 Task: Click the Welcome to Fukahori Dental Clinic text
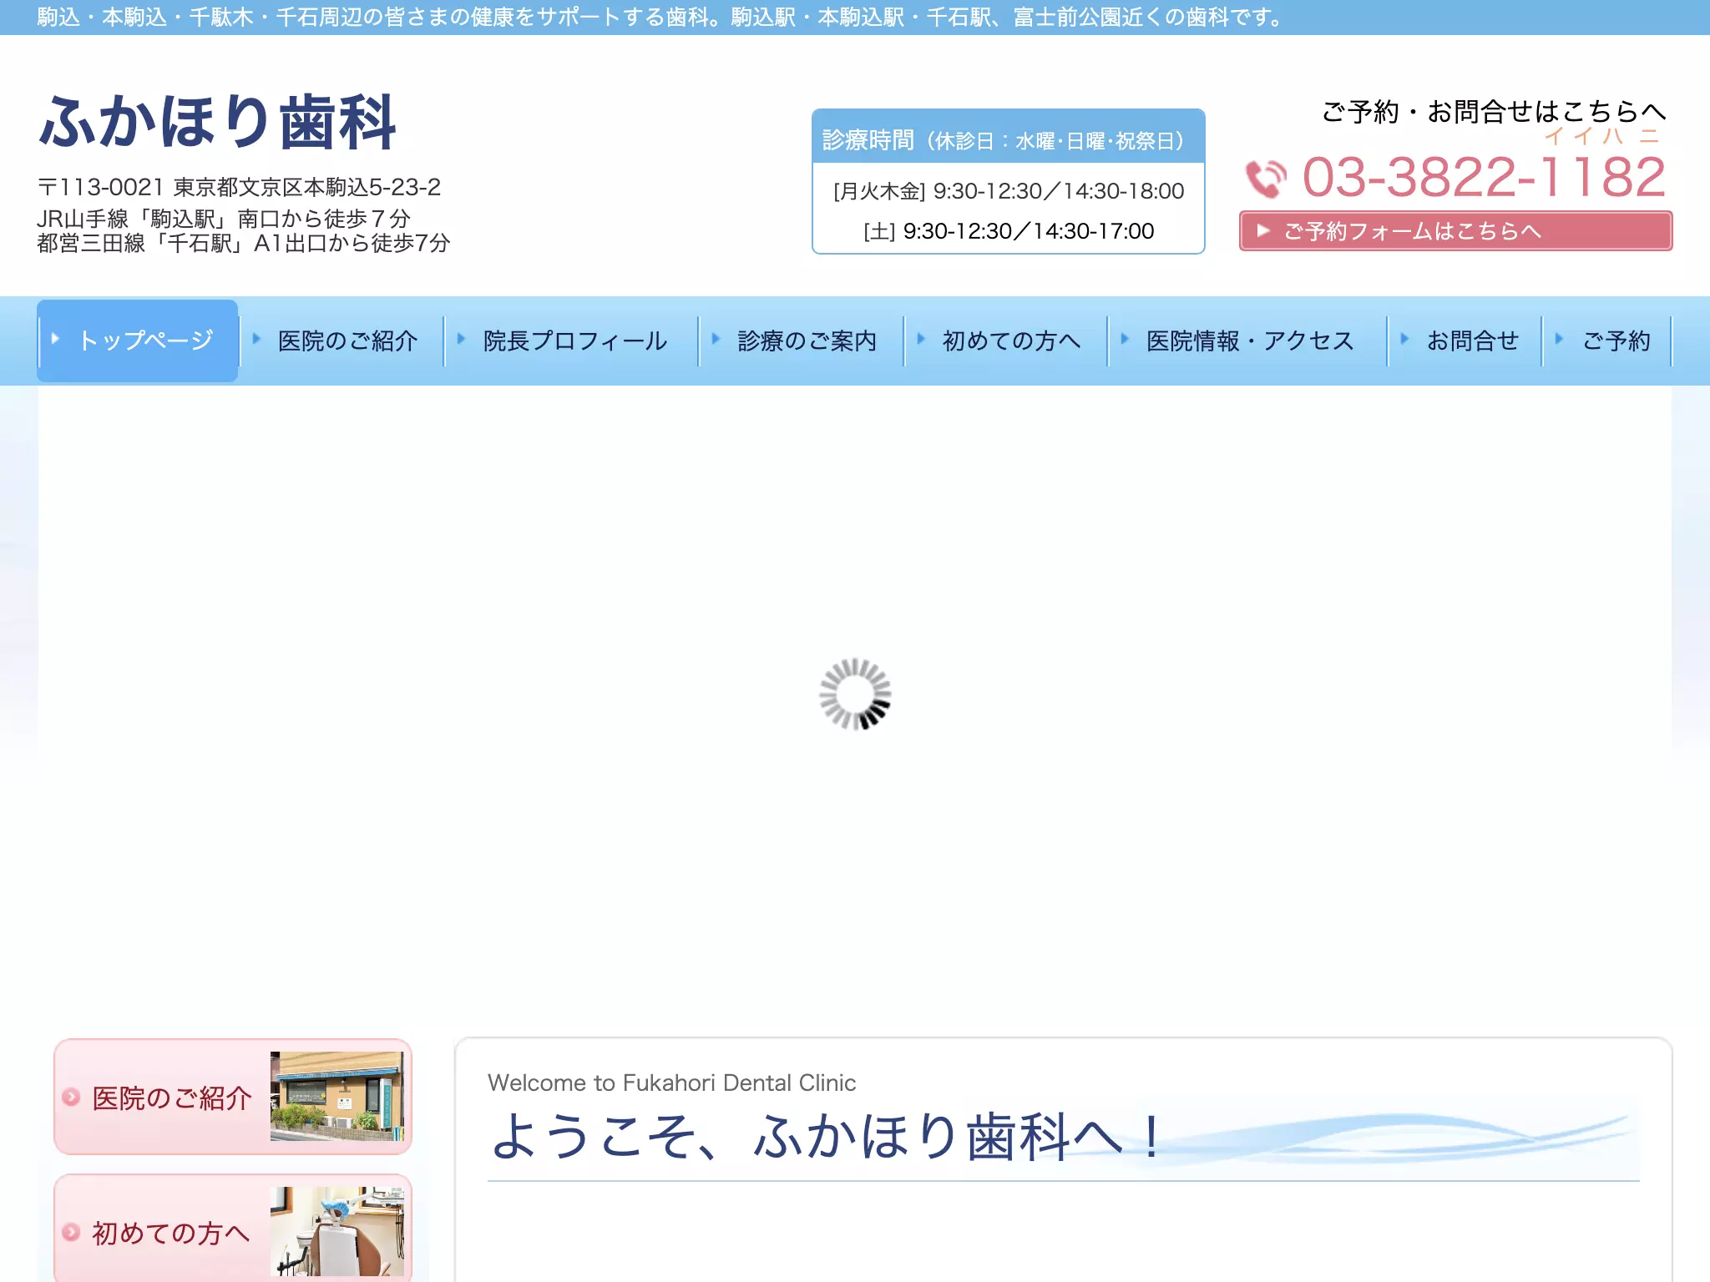[672, 1083]
